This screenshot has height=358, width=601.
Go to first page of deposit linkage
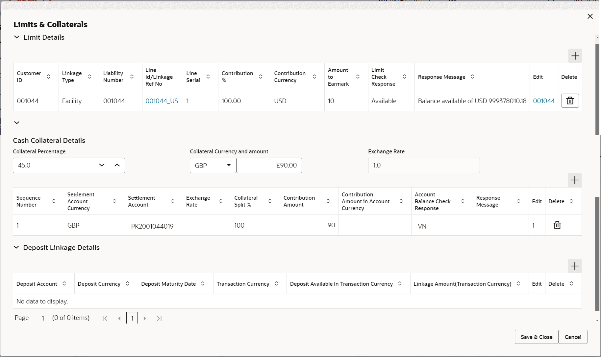click(105, 318)
